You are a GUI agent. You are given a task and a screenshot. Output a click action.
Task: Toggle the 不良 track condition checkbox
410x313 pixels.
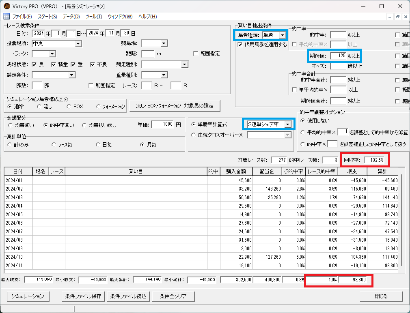point(92,64)
